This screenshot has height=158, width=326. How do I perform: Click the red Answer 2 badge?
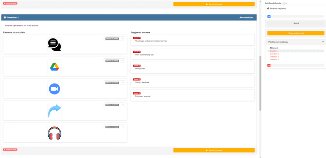pos(137,52)
